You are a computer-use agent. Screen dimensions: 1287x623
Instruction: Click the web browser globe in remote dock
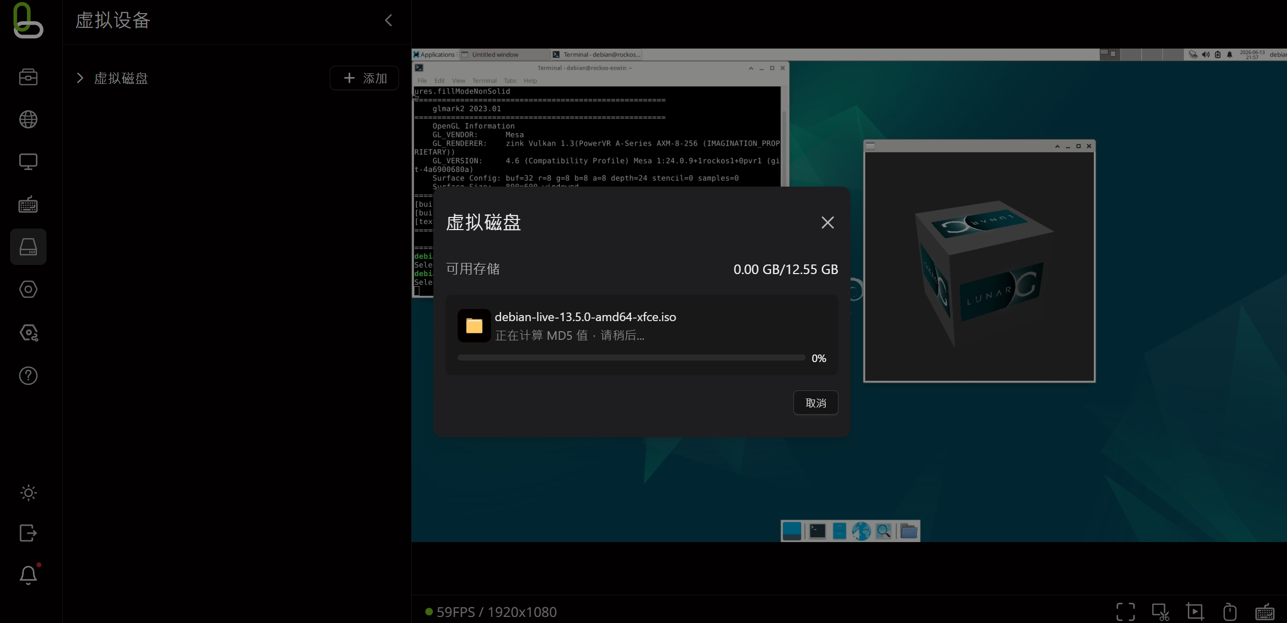point(861,531)
